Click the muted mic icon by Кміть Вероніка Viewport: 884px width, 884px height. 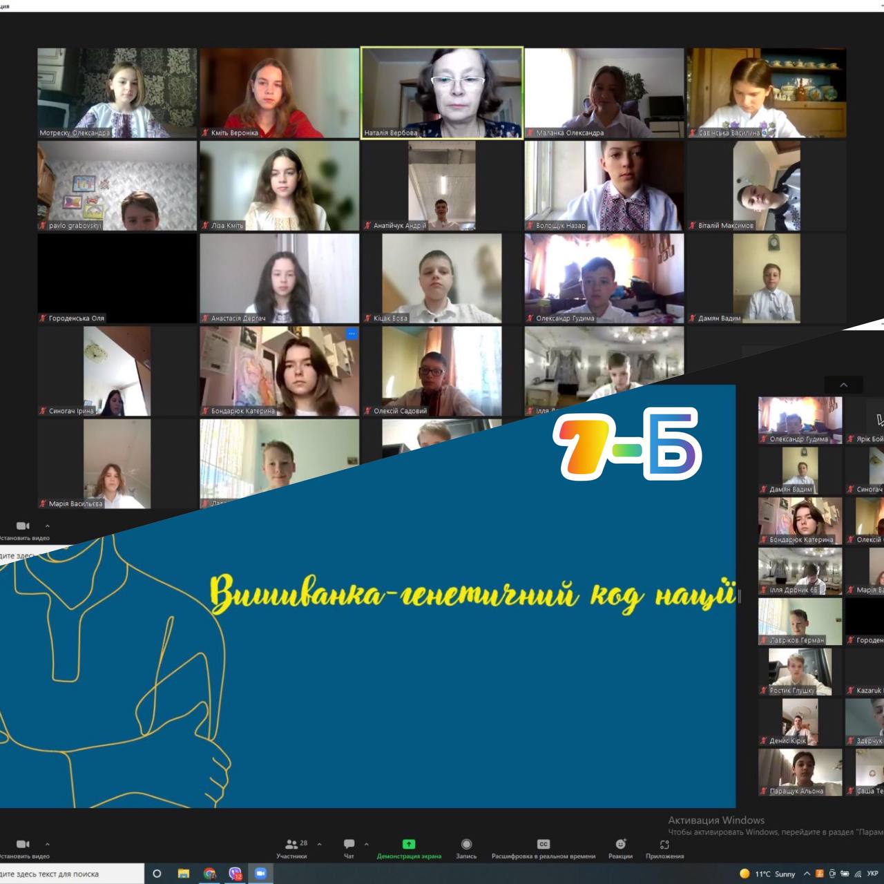(205, 133)
